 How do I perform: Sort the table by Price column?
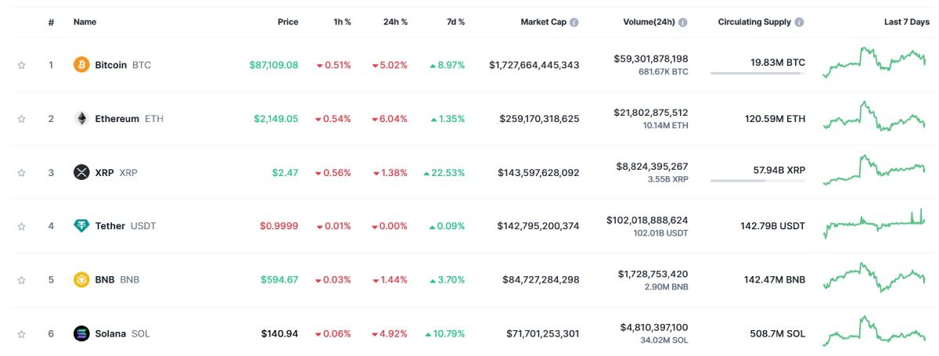287,22
